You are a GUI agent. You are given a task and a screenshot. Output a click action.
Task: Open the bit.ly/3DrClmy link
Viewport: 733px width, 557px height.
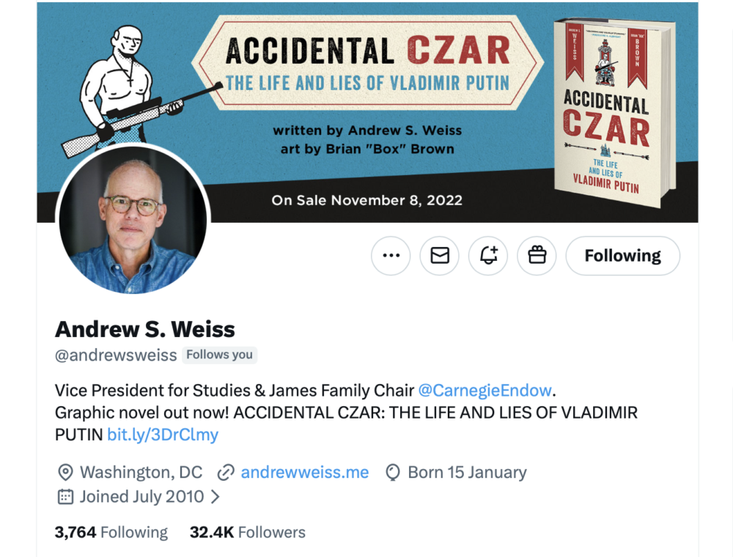pos(163,435)
